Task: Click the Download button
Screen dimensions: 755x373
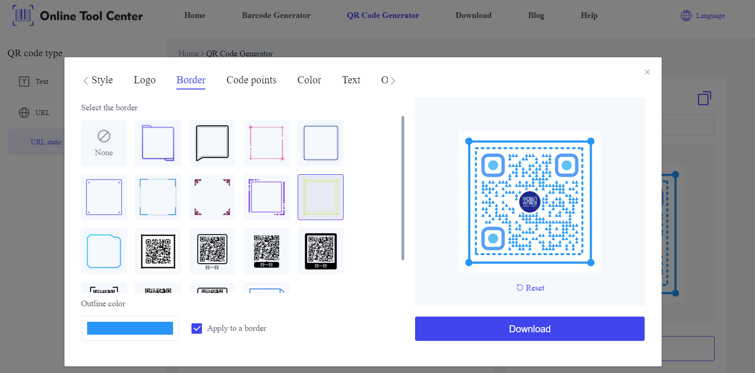Action: [x=530, y=329]
